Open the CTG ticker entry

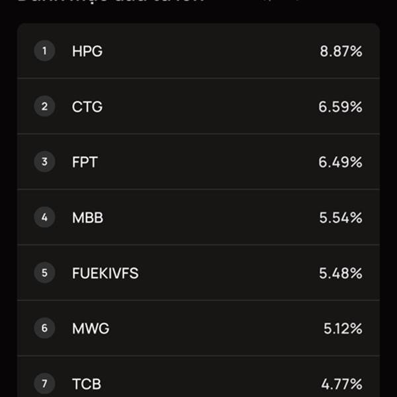tap(87, 107)
